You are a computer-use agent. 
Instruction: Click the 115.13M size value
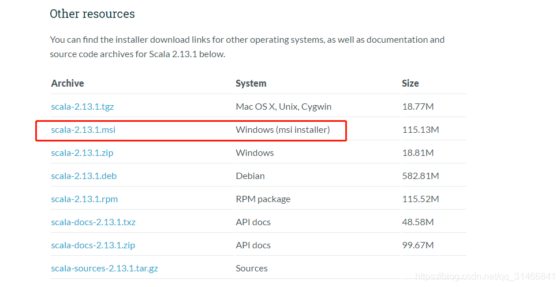[420, 130]
